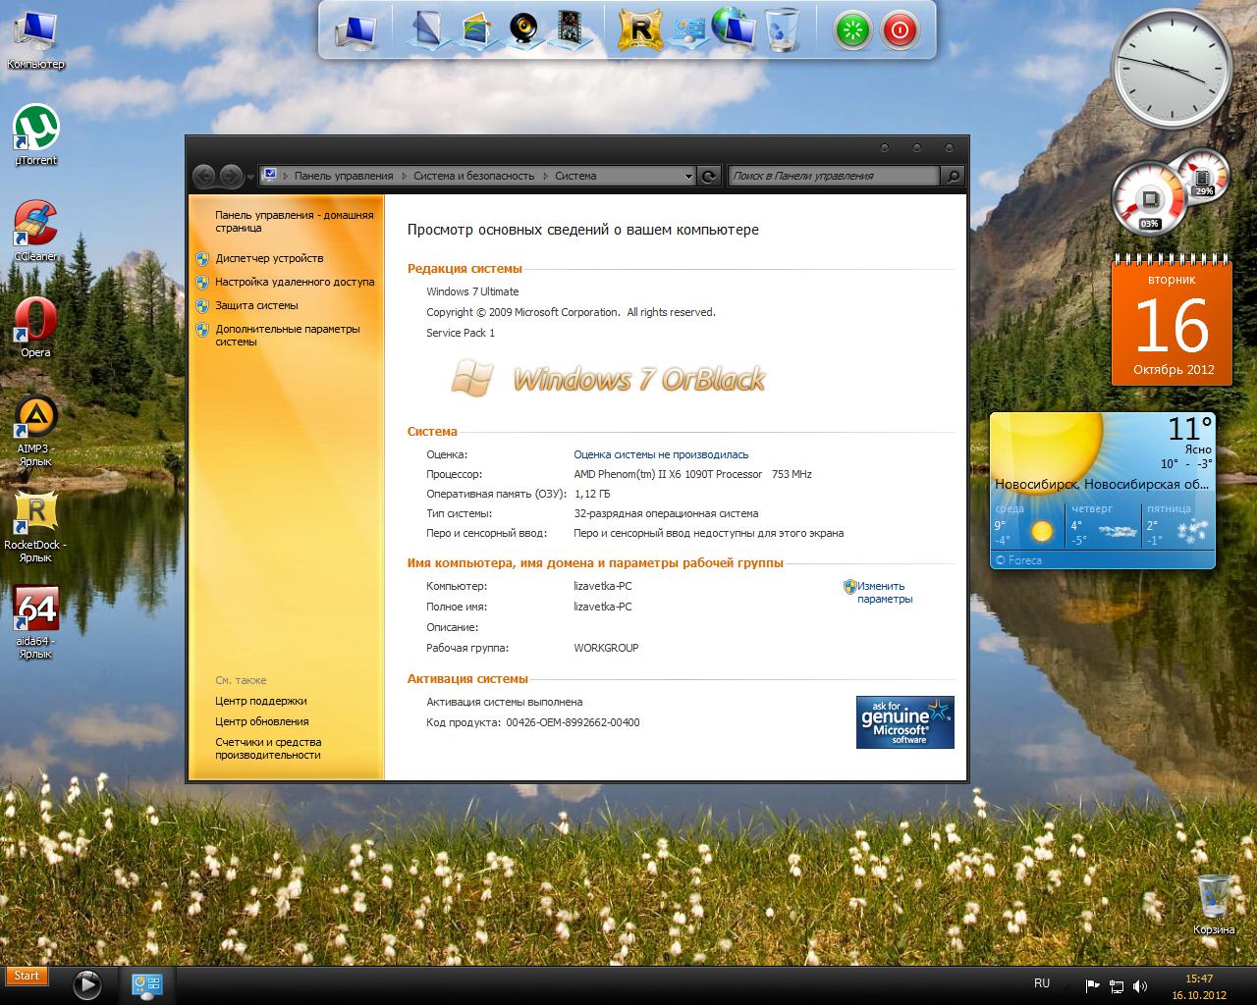1257x1005 pixels.
Task: Show hidden tray icons arrow
Action: [x=1070, y=984]
